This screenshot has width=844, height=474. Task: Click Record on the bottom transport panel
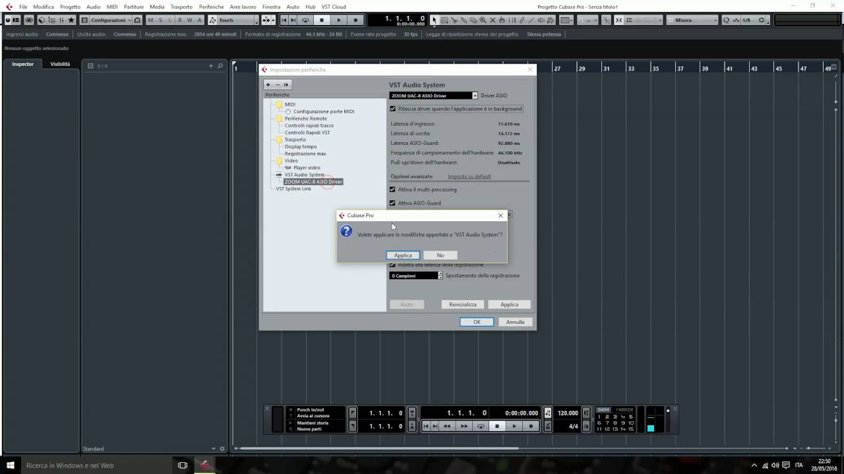click(x=531, y=426)
